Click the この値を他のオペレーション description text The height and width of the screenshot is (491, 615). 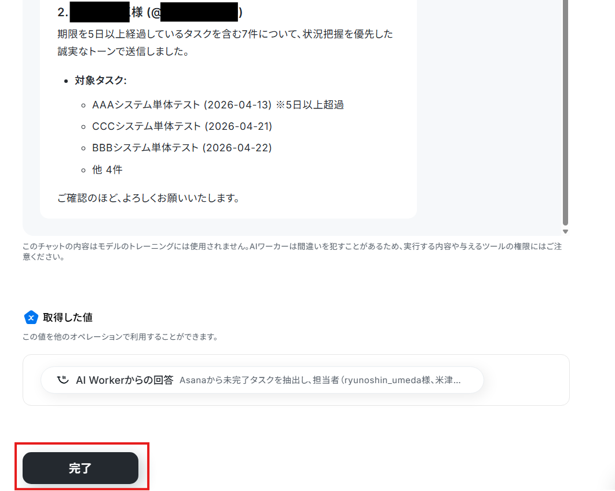120,337
